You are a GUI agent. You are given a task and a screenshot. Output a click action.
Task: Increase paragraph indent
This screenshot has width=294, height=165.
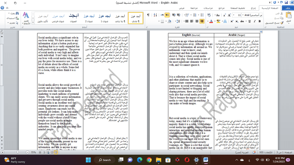(174, 15)
